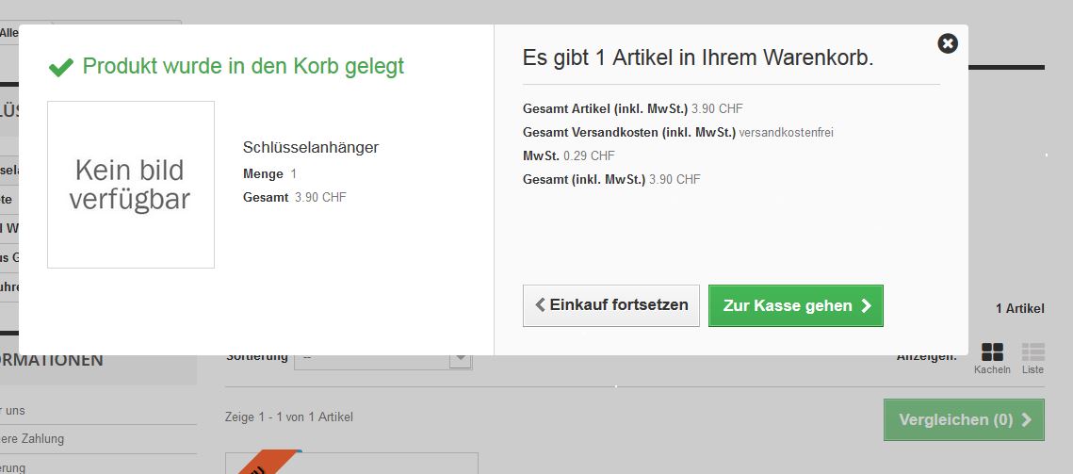This screenshot has width=1073, height=474.
Task: Click the Informationen sidebar heading
Action: 52,360
